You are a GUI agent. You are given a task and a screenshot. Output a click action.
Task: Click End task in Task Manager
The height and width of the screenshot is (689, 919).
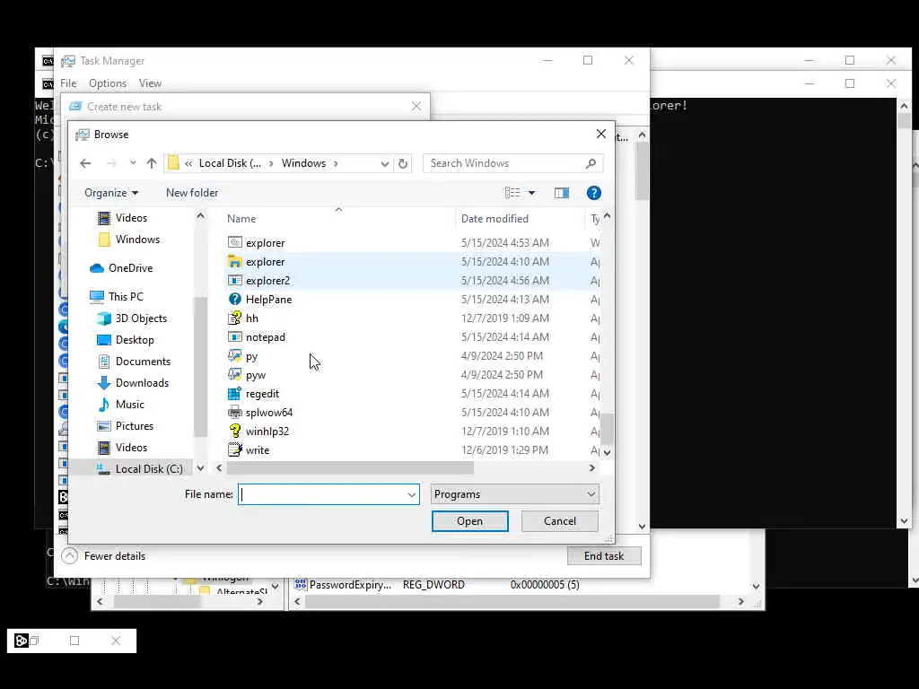tap(604, 556)
